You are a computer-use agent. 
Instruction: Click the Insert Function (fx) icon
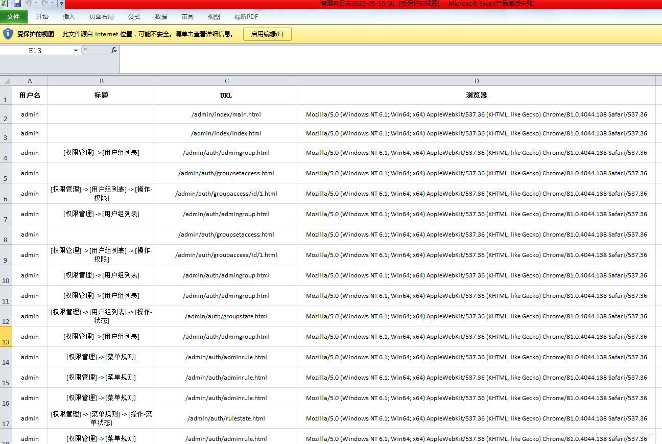tap(113, 50)
